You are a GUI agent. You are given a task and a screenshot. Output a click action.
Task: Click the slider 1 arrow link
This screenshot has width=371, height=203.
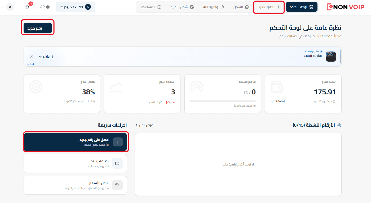pos(46,57)
